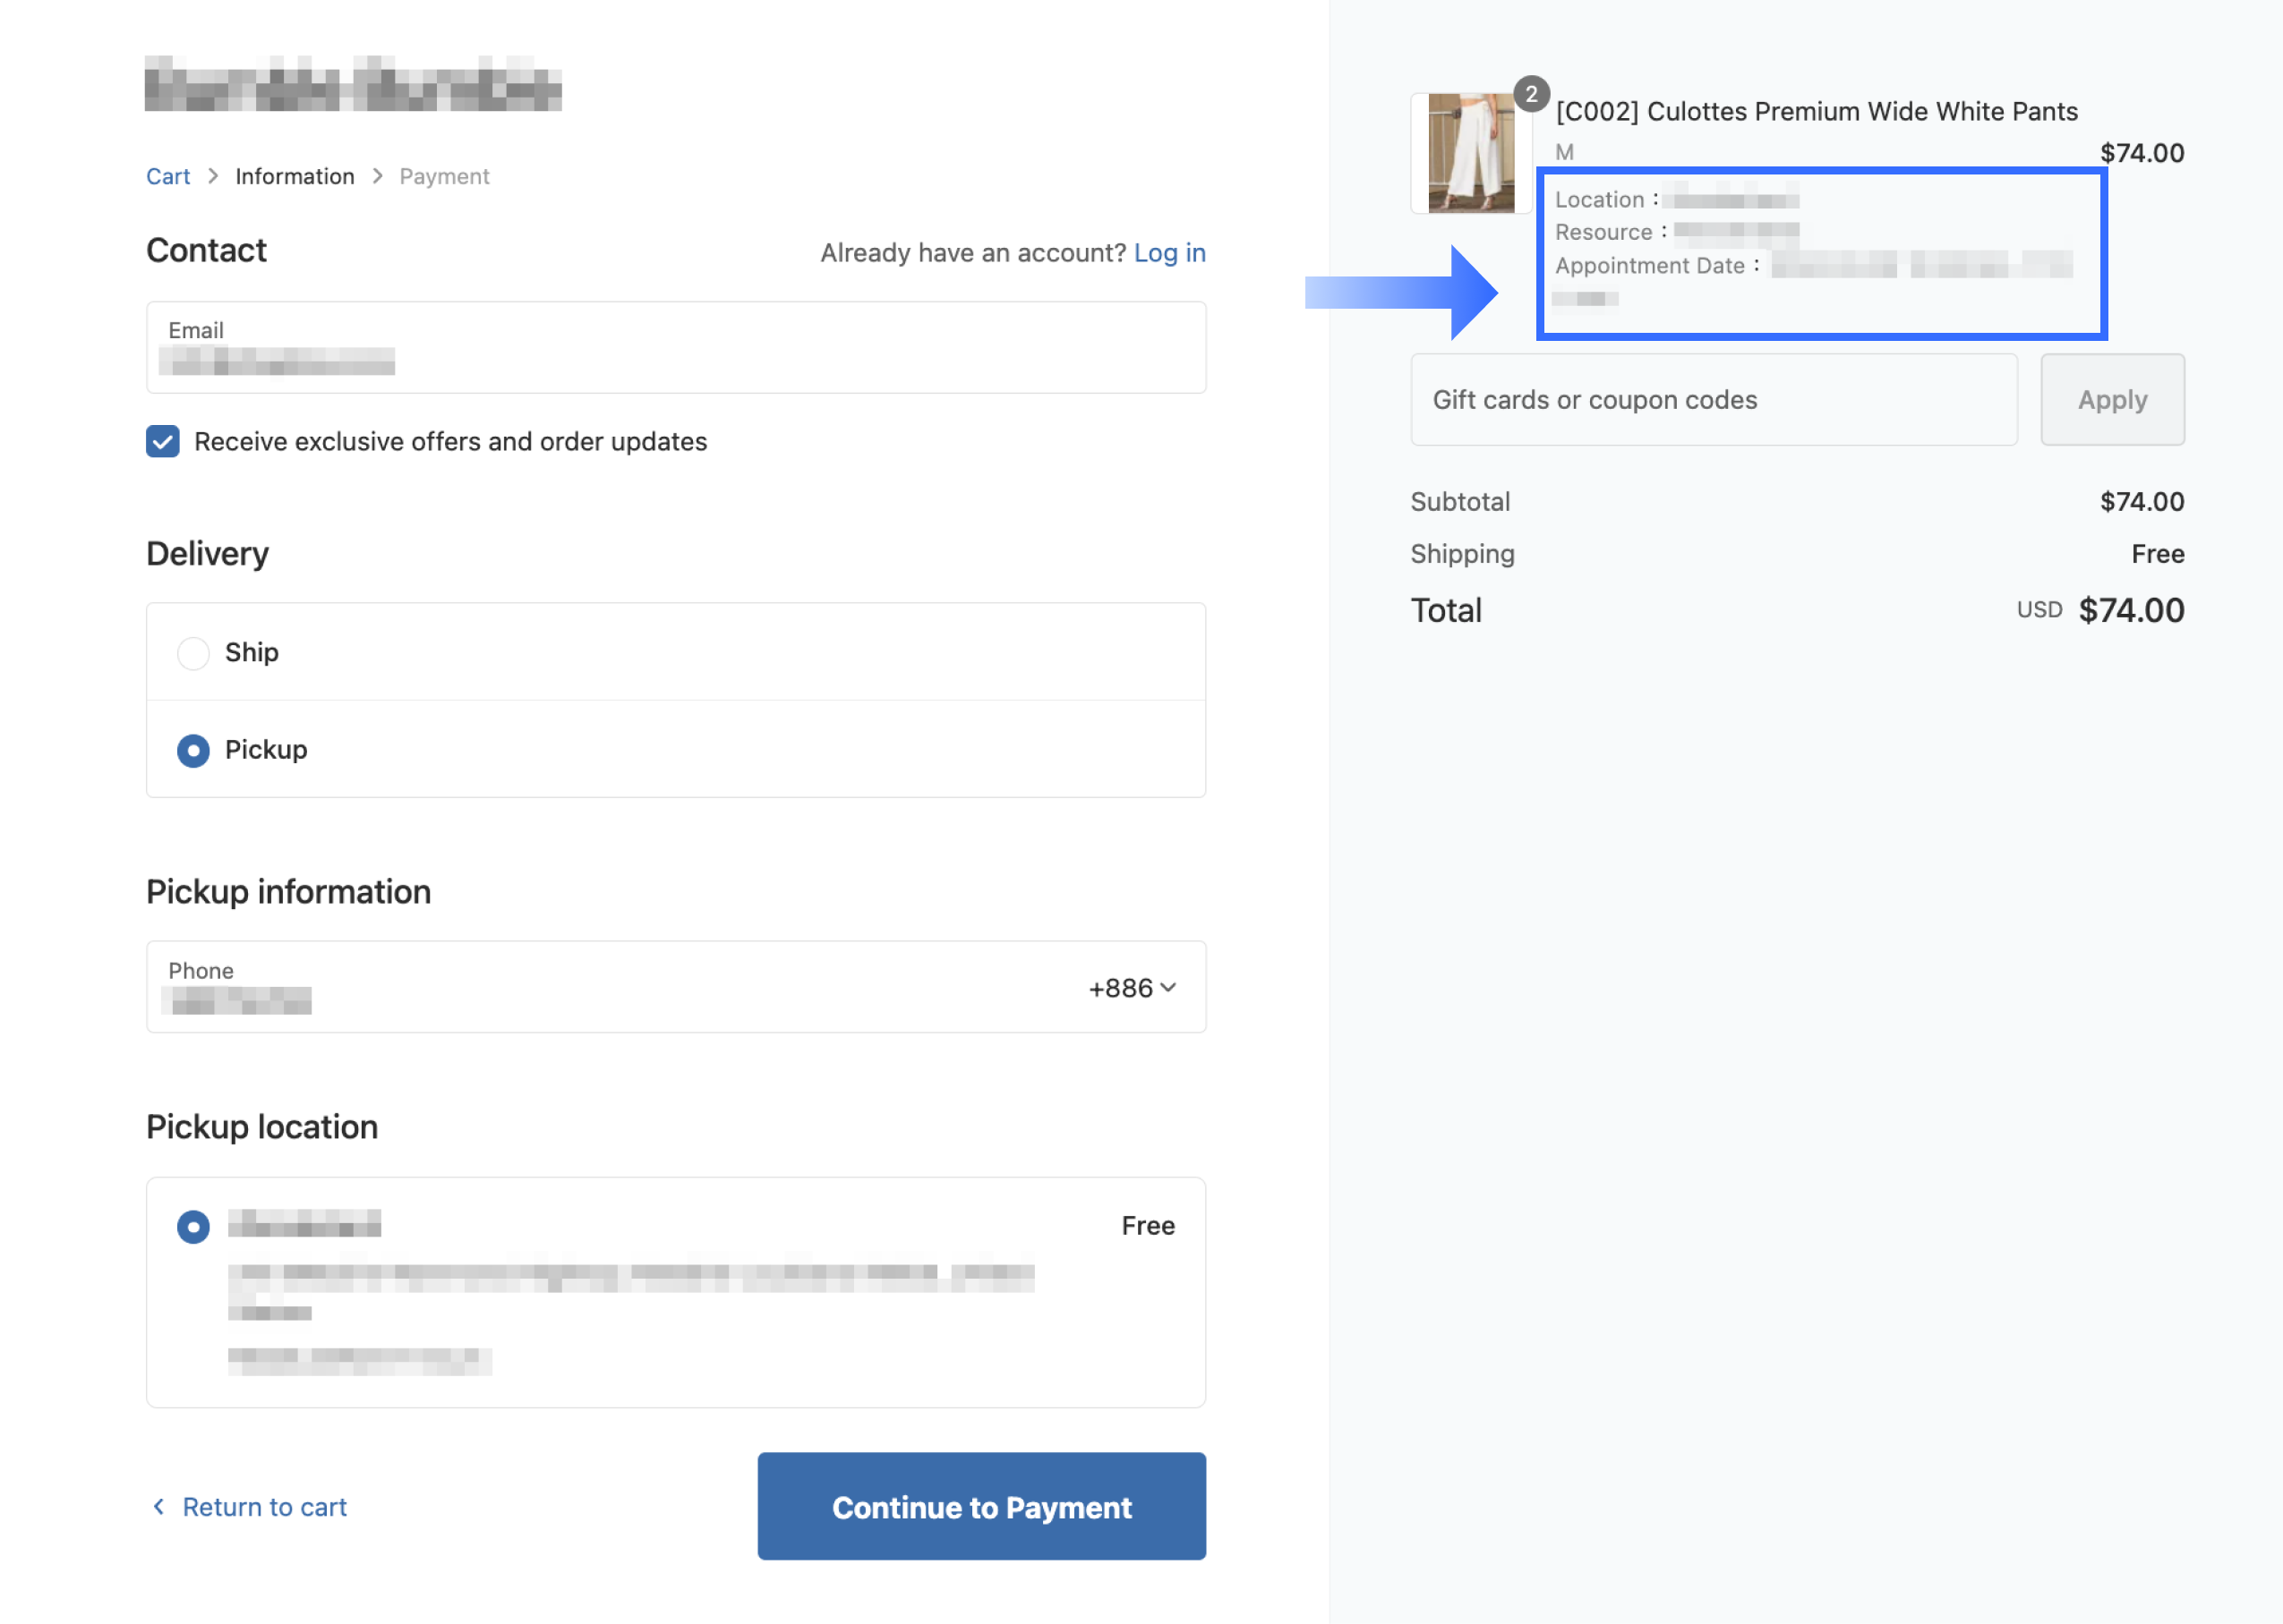Click the chevron after Cart breadcrumb
This screenshot has height=1624, width=2283.
pos(213,176)
